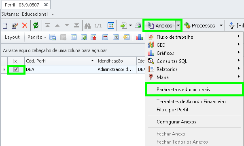This screenshot has width=244, height=146.
Task: Click the colored grid view icon
Action: point(111,25)
